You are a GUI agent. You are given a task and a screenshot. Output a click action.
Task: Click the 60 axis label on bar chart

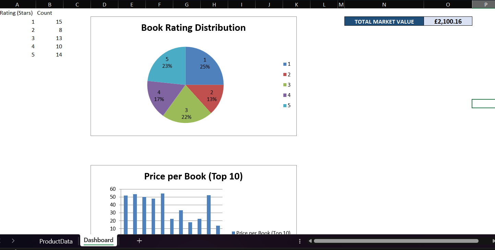pos(113,189)
